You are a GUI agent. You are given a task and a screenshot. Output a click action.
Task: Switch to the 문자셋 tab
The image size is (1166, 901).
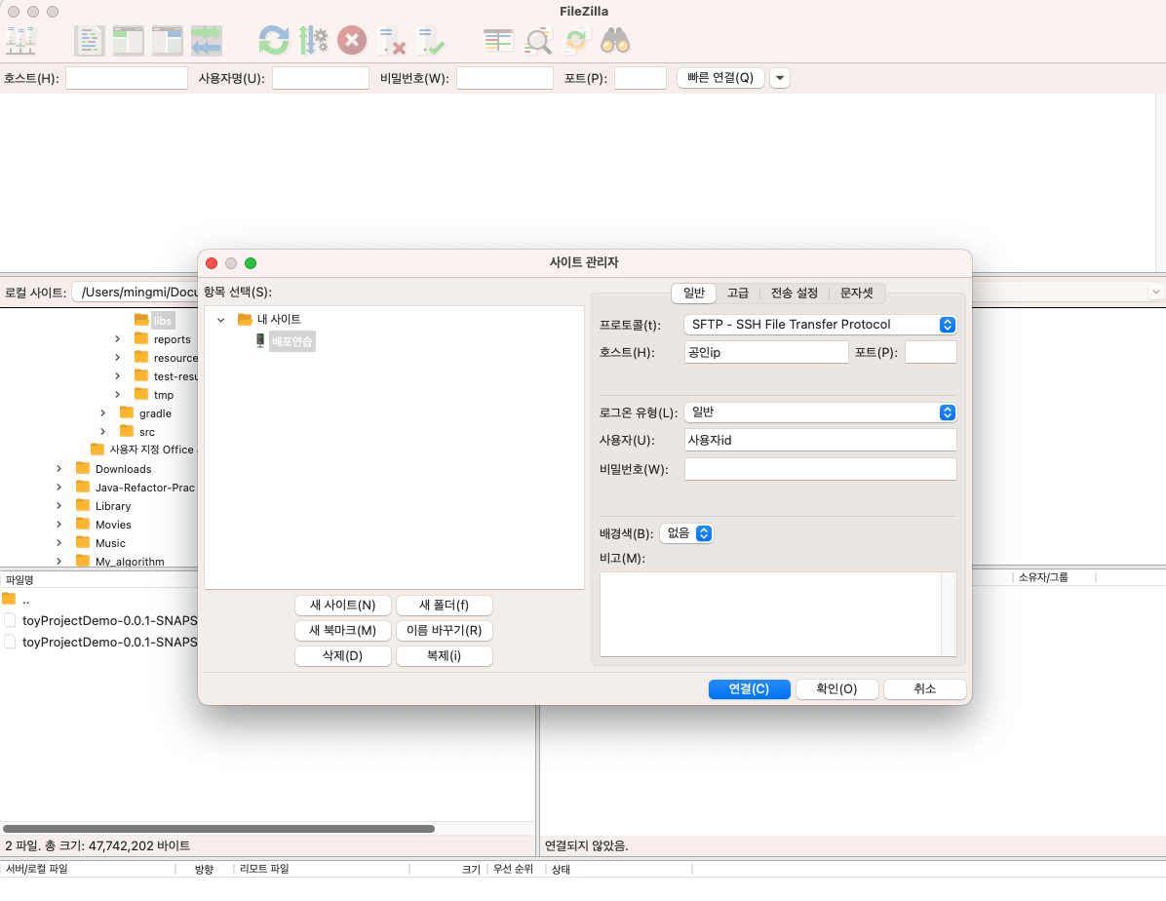(x=857, y=294)
